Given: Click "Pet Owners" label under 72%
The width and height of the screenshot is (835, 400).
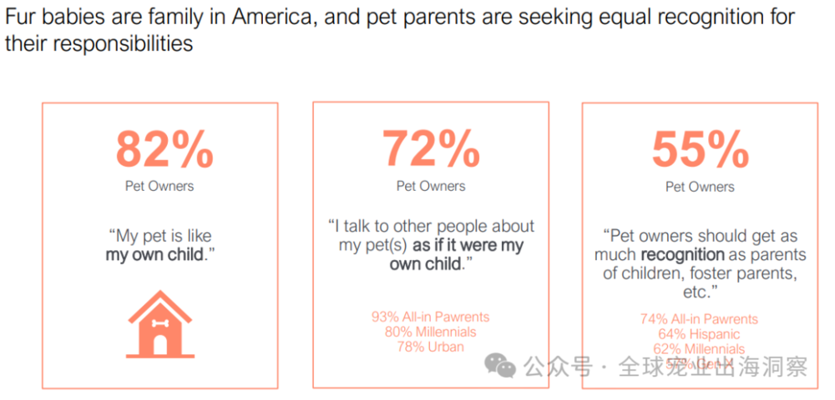Looking at the screenshot, I should 431,186.
